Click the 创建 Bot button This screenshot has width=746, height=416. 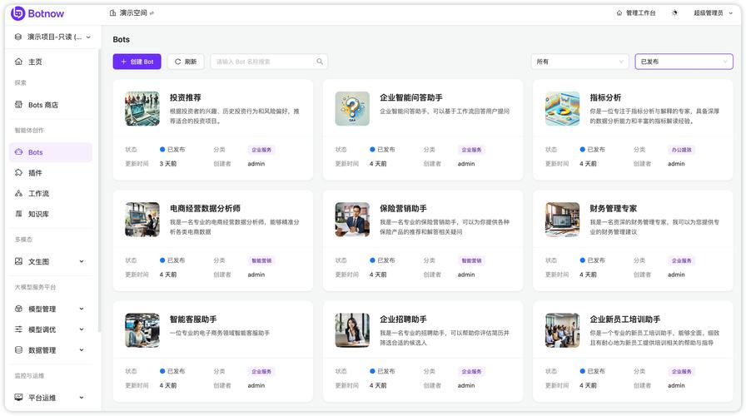tap(137, 62)
